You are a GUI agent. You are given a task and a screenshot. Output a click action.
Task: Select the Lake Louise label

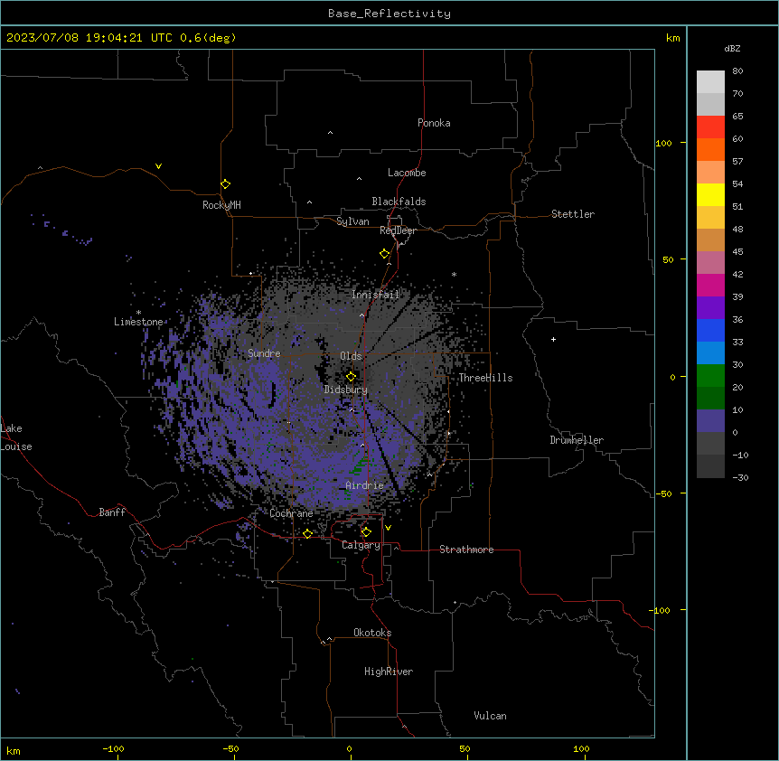click(16, 437)
